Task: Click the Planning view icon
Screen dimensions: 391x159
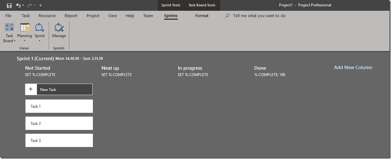Action: [x=25, y=28]
